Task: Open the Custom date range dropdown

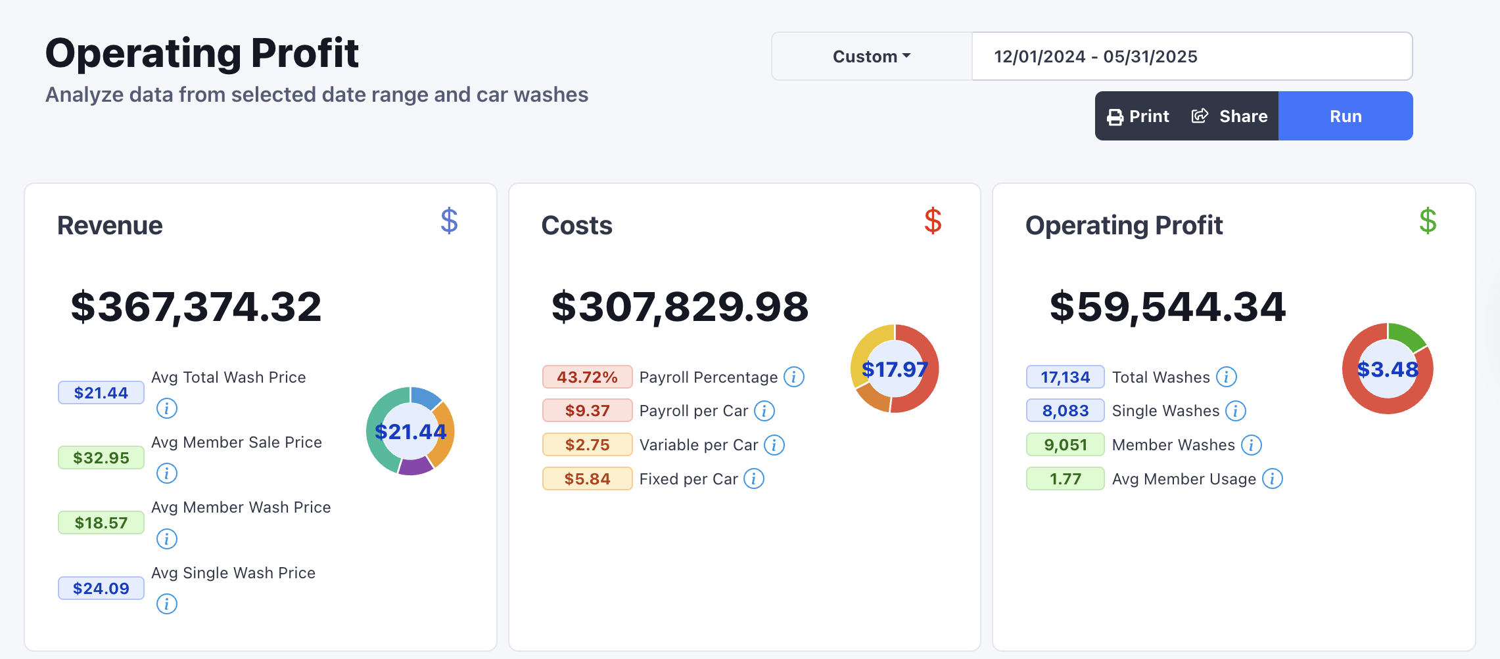Action: tap(872, 56)
